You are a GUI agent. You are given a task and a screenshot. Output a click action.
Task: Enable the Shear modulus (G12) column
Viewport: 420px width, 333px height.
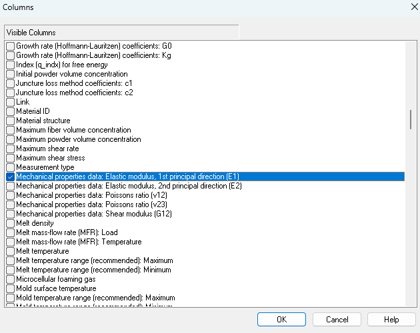[x=10, y=214]
